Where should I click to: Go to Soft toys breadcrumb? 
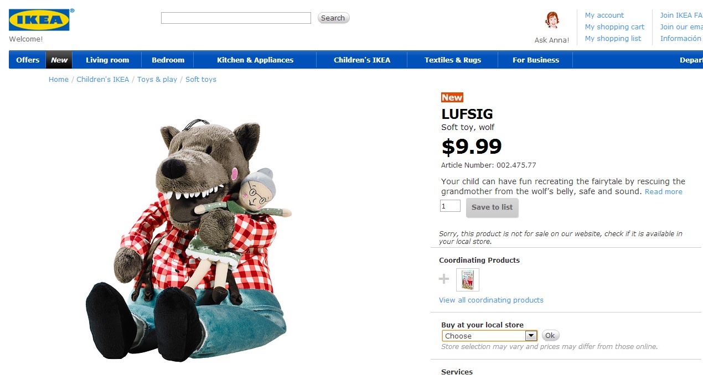tap(201, 80)
